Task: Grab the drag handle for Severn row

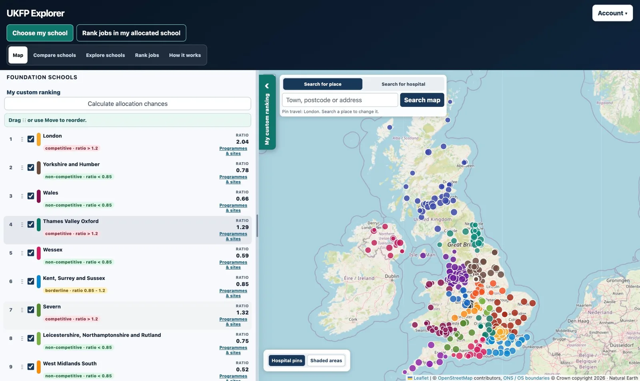Action: coord(22,310)
